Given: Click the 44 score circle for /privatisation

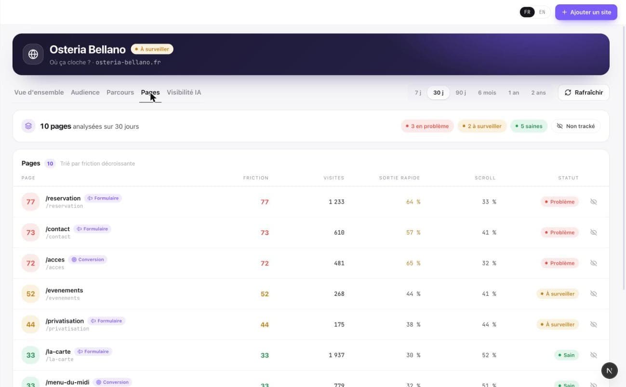Looking at the screenshot, I should (30, 324).
